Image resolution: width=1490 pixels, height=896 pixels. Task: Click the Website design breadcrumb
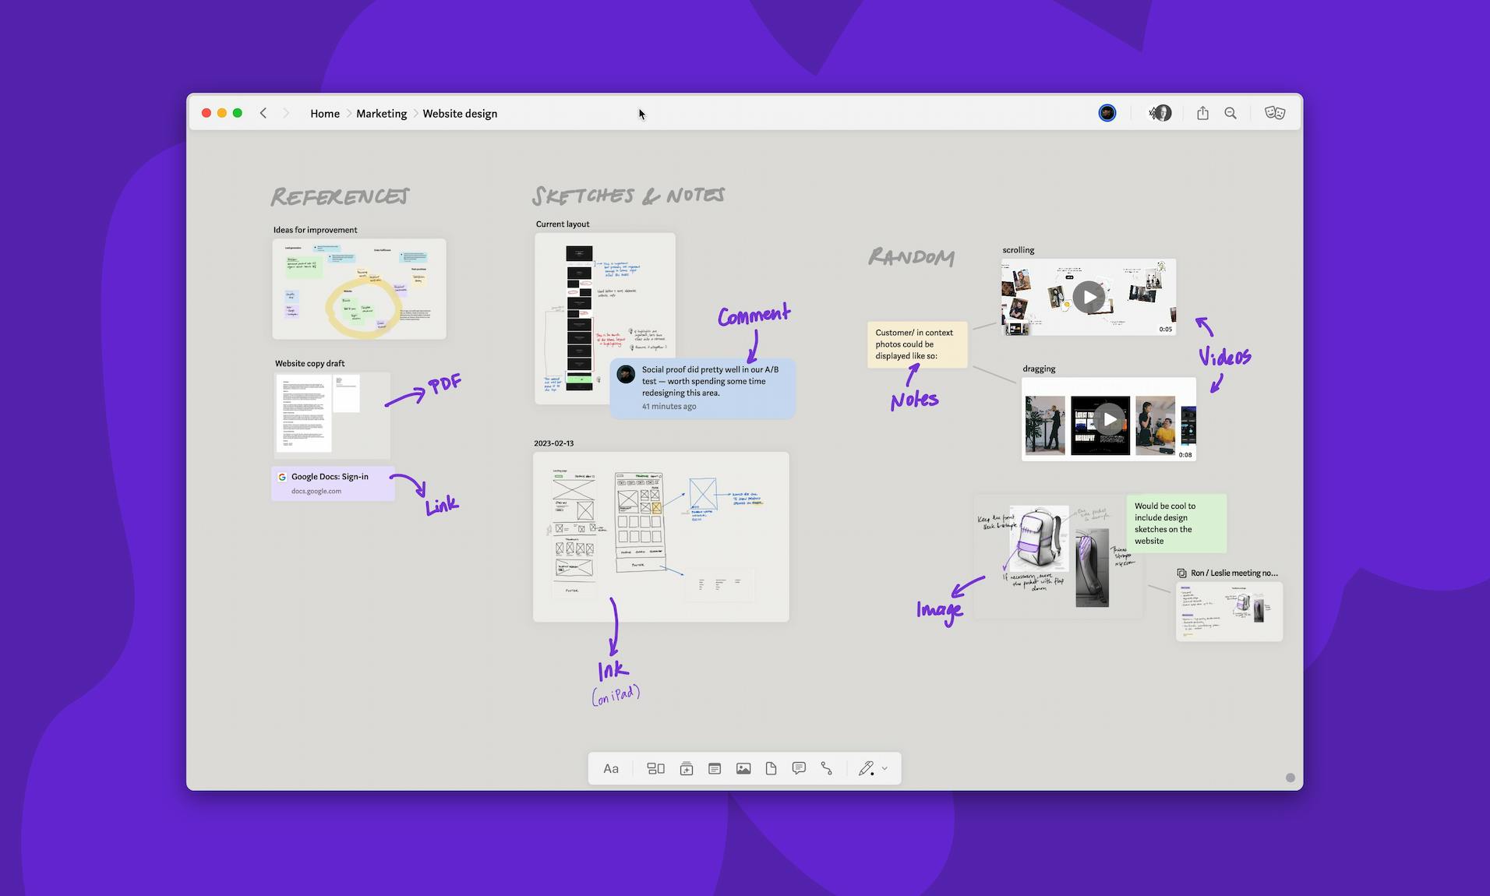point(460,114)
